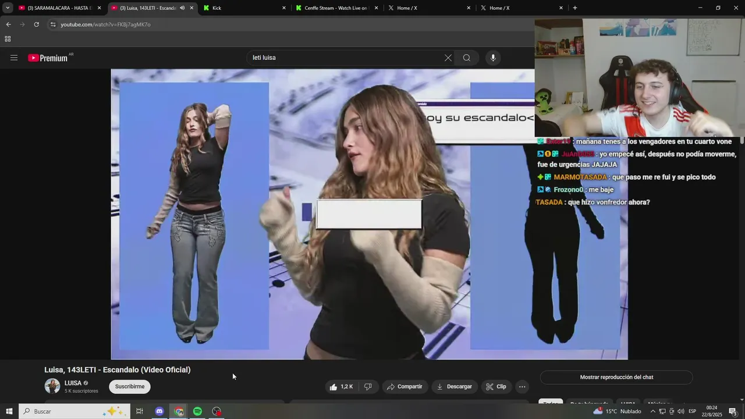
Task: Select the Luisa, 143LETI tab
Action: (x=148, y=8)
